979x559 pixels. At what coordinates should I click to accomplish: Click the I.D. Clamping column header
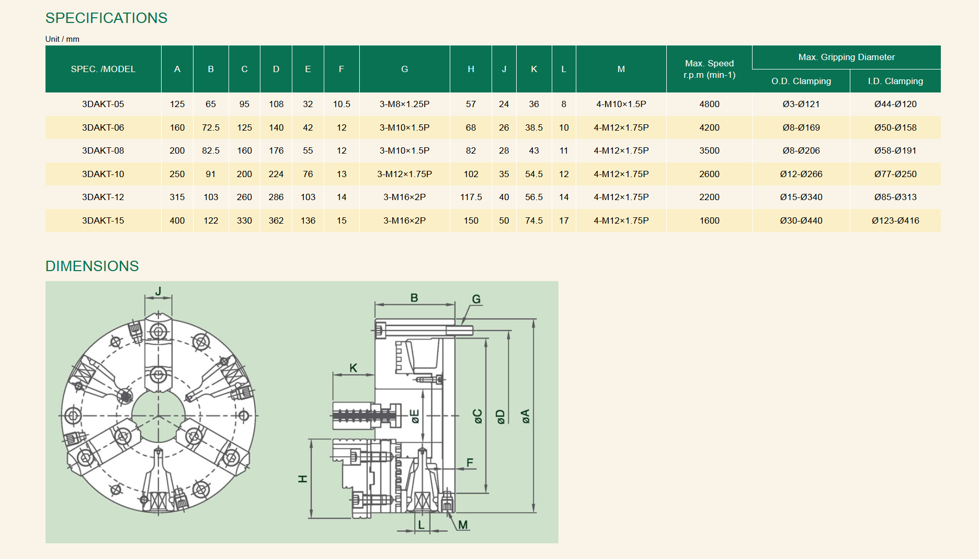pos(895,81)
